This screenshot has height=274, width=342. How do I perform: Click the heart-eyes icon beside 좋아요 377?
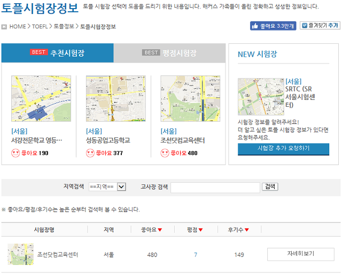tap(90, 153)
